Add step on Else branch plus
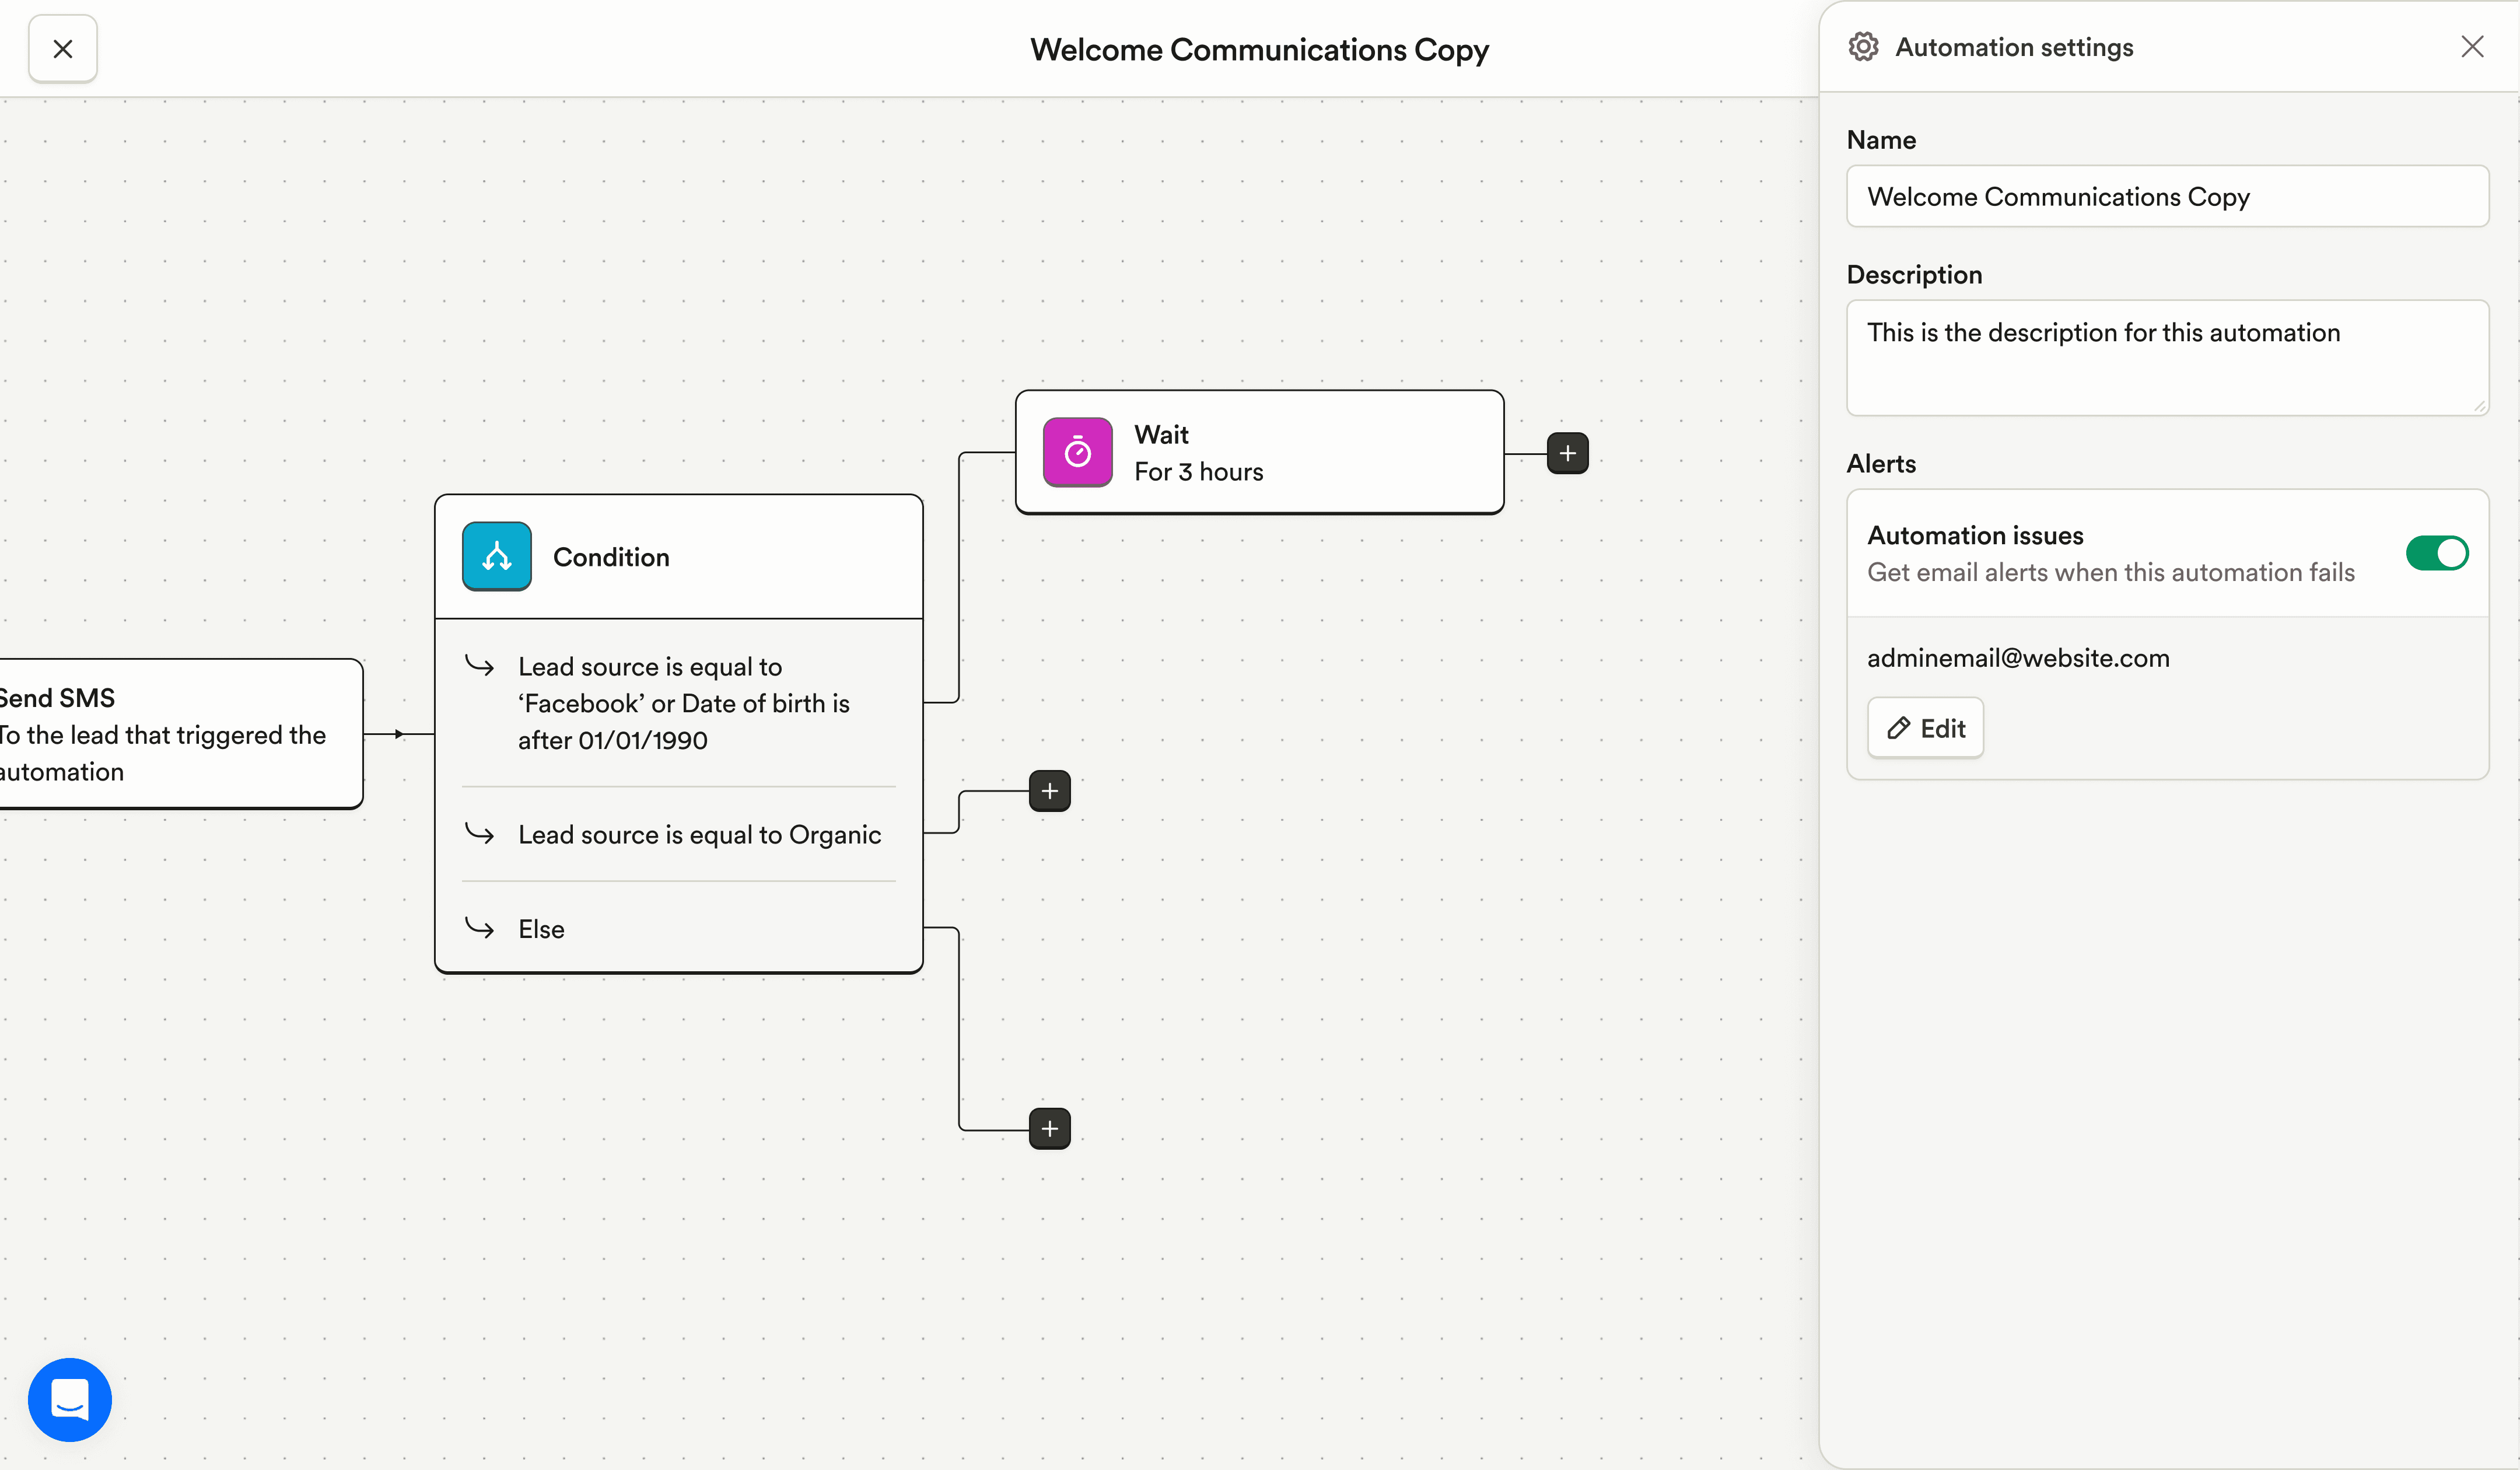The width and height of the screenshot is (2520, 1470). (1049, 1128)
